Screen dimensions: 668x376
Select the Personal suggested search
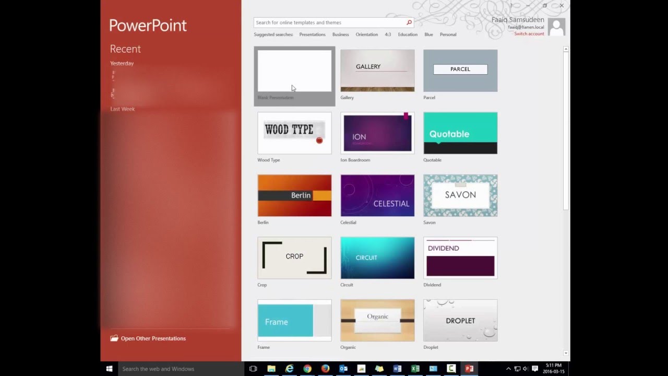pos(448,34)
